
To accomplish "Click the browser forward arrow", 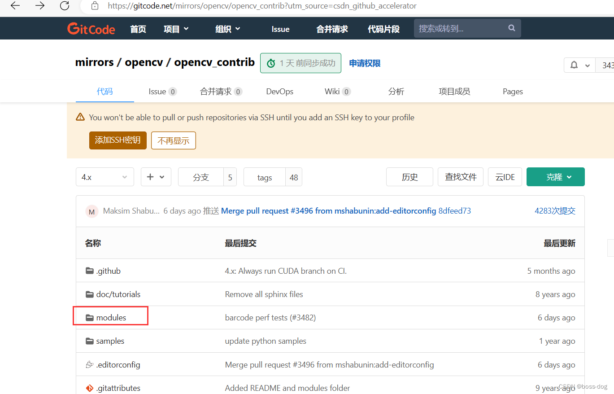I will click(x=40, y=6).
